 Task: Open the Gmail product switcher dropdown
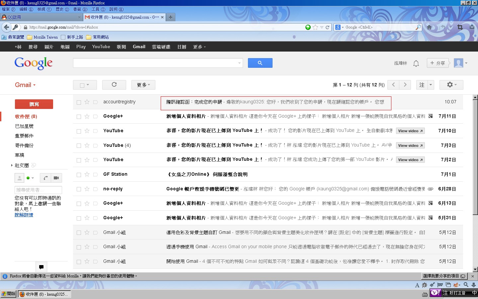(25, 85)
